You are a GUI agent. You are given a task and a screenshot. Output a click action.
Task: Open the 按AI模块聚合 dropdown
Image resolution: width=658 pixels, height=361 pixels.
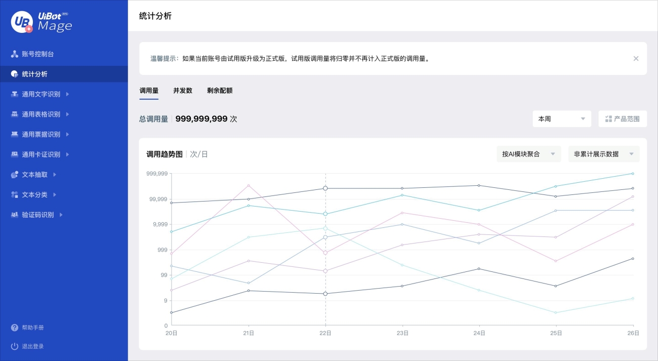528,154
